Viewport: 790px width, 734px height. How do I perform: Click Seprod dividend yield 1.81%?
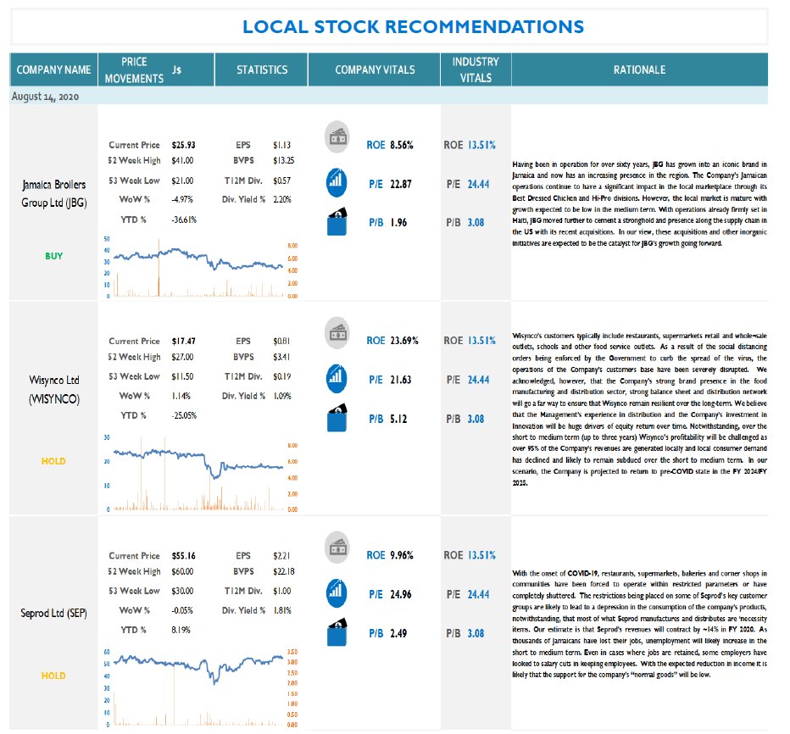282,610
